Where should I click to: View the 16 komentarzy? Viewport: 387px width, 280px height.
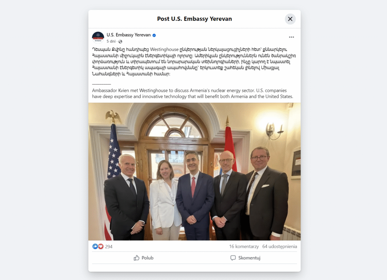point(244,246)
